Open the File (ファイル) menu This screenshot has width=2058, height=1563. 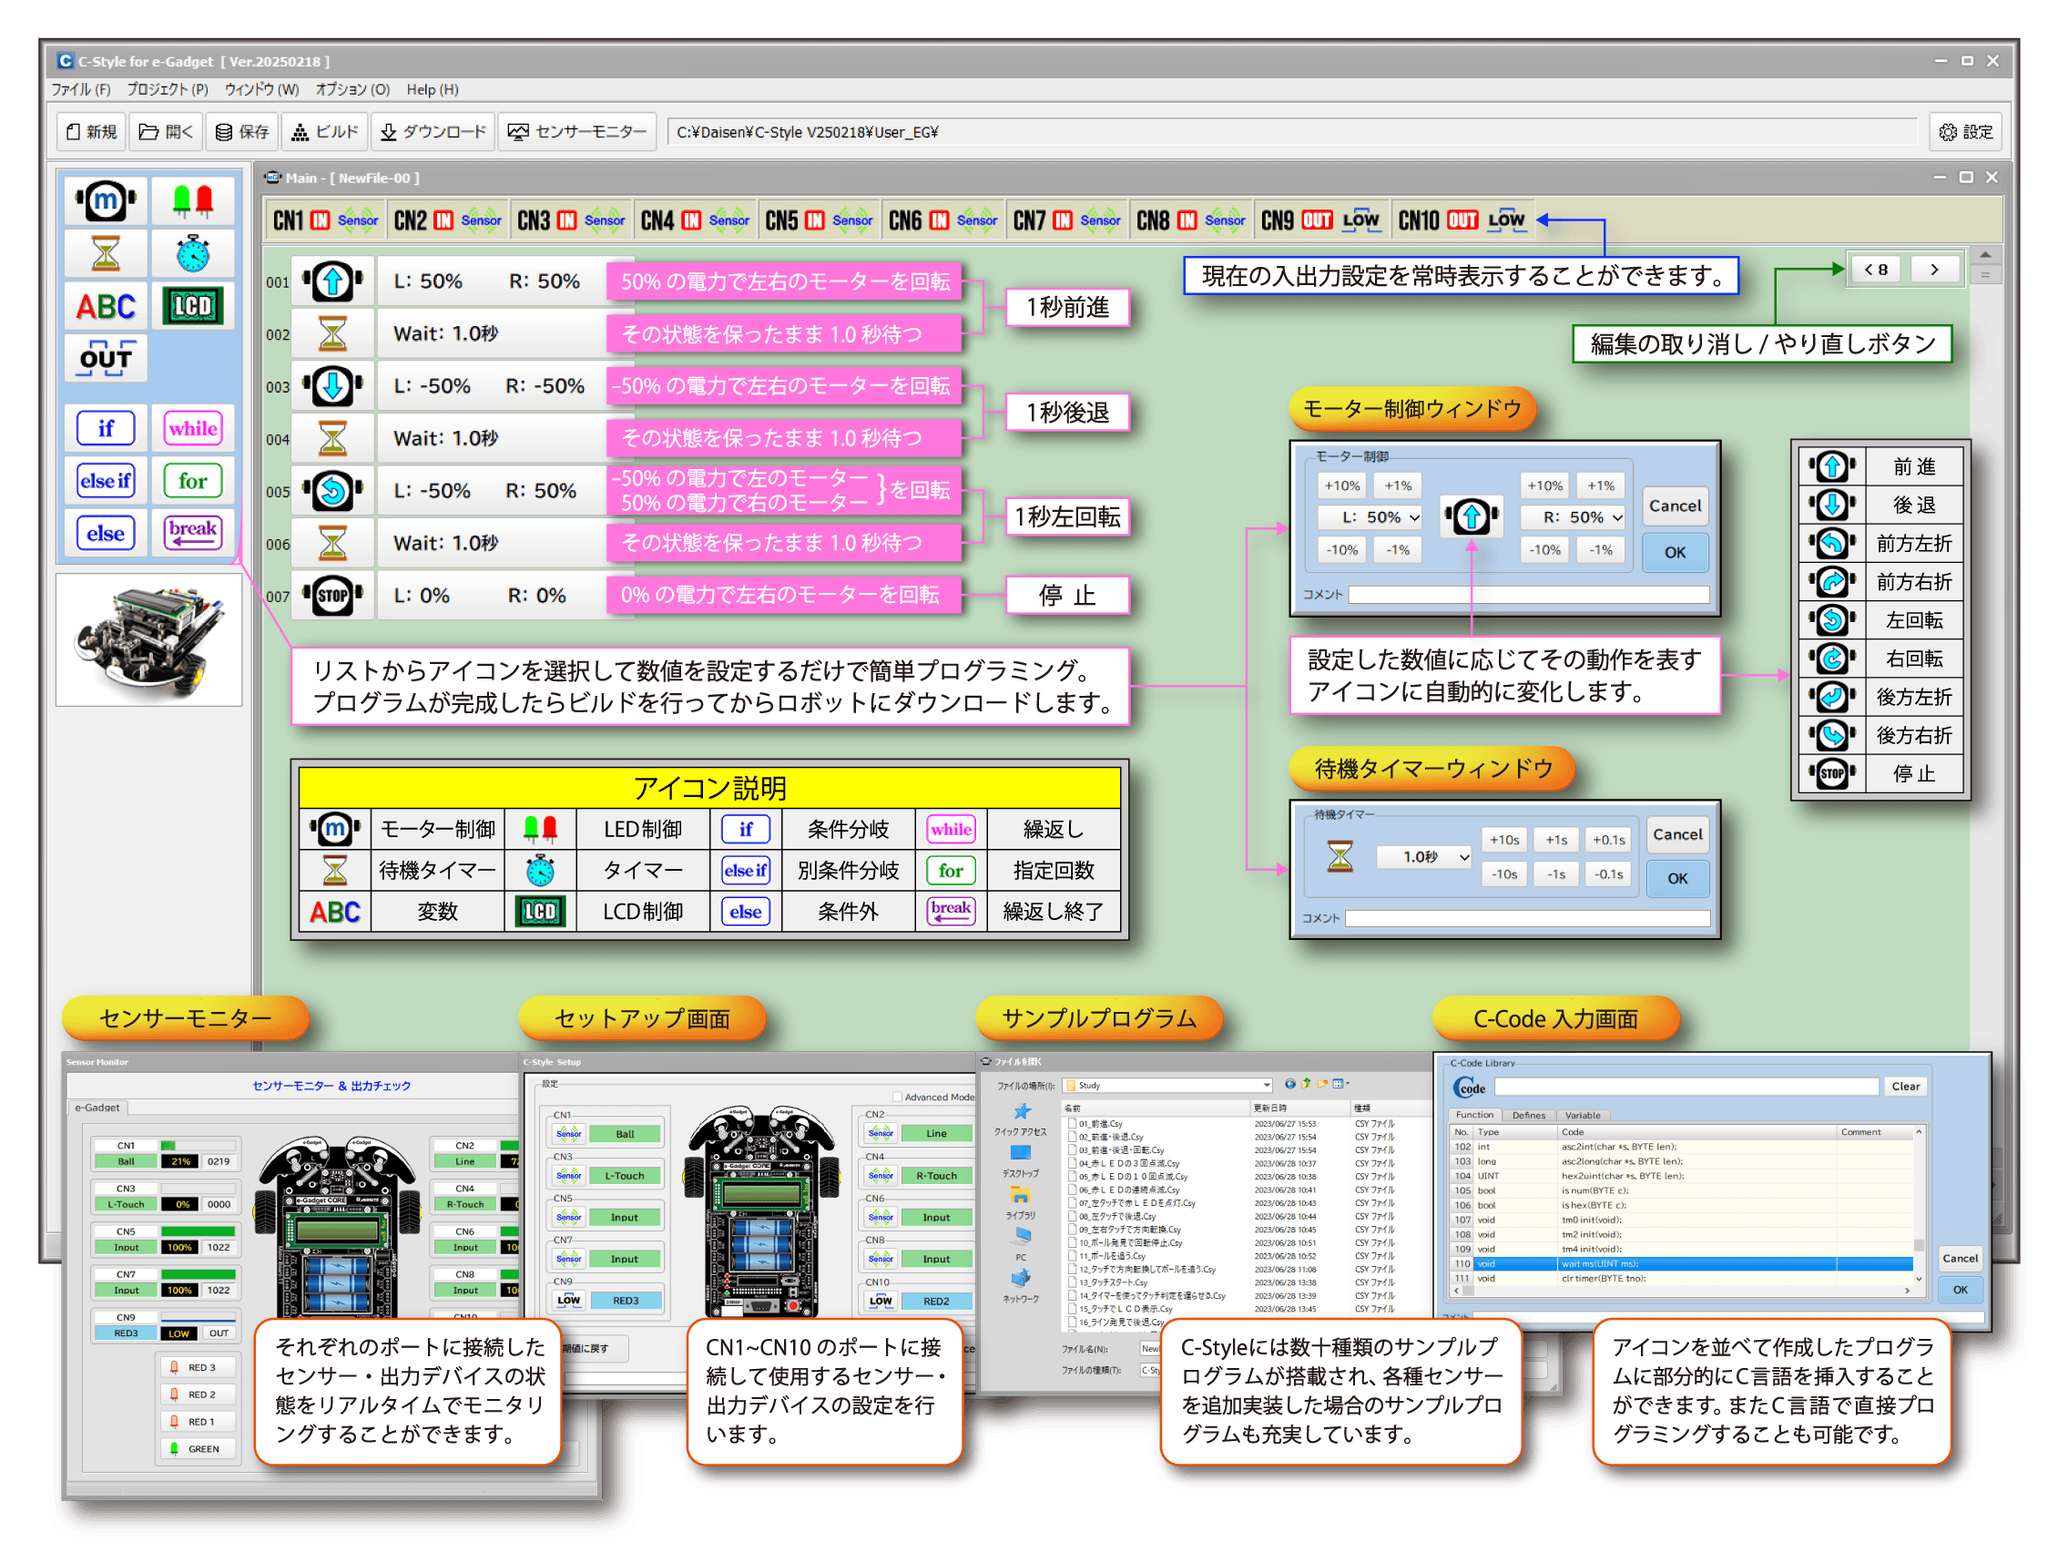[x=80, y=89]
